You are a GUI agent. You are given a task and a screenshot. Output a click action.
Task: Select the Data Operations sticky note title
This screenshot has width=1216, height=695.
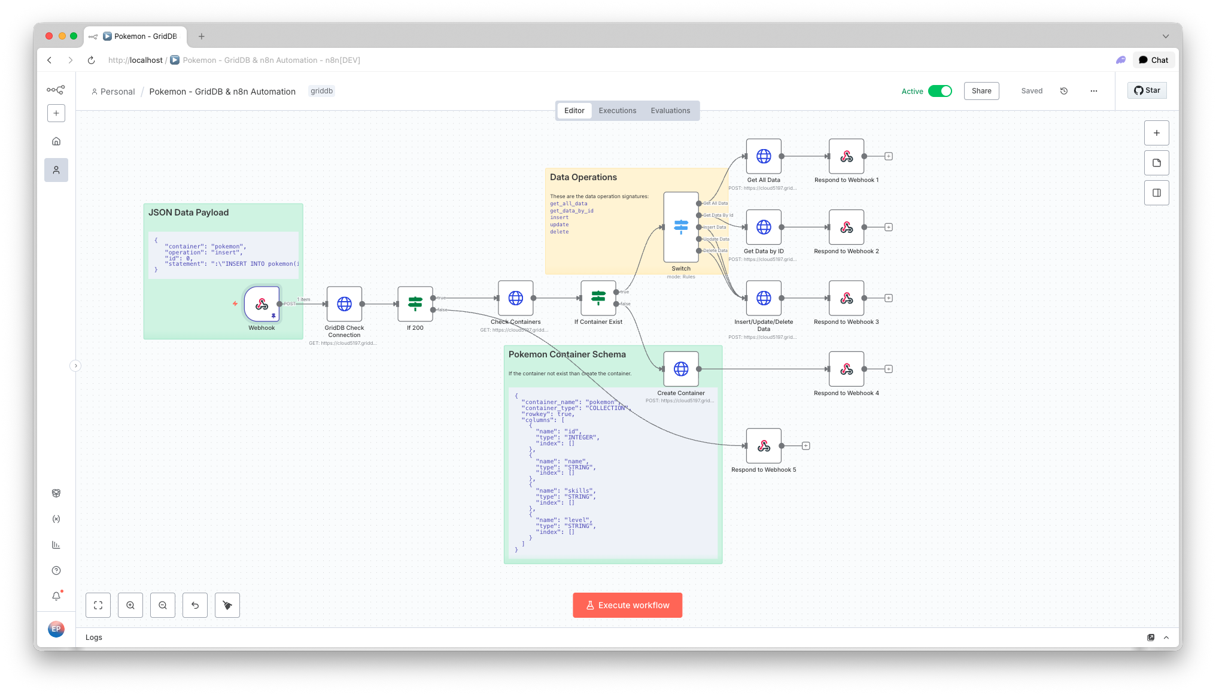coord(583,177)
